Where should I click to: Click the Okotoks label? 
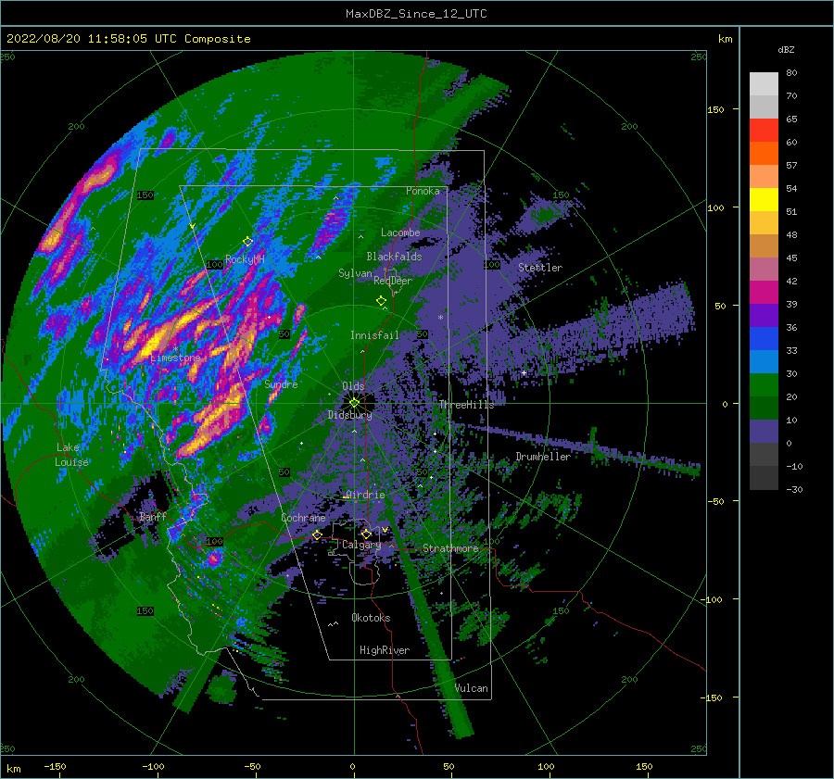(x=371, y=618)
